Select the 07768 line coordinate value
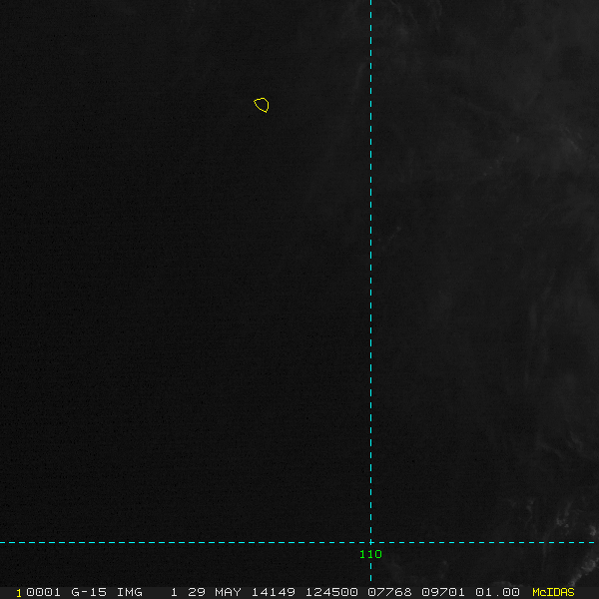Screen dimensions: 599x599 pos(389,592)
